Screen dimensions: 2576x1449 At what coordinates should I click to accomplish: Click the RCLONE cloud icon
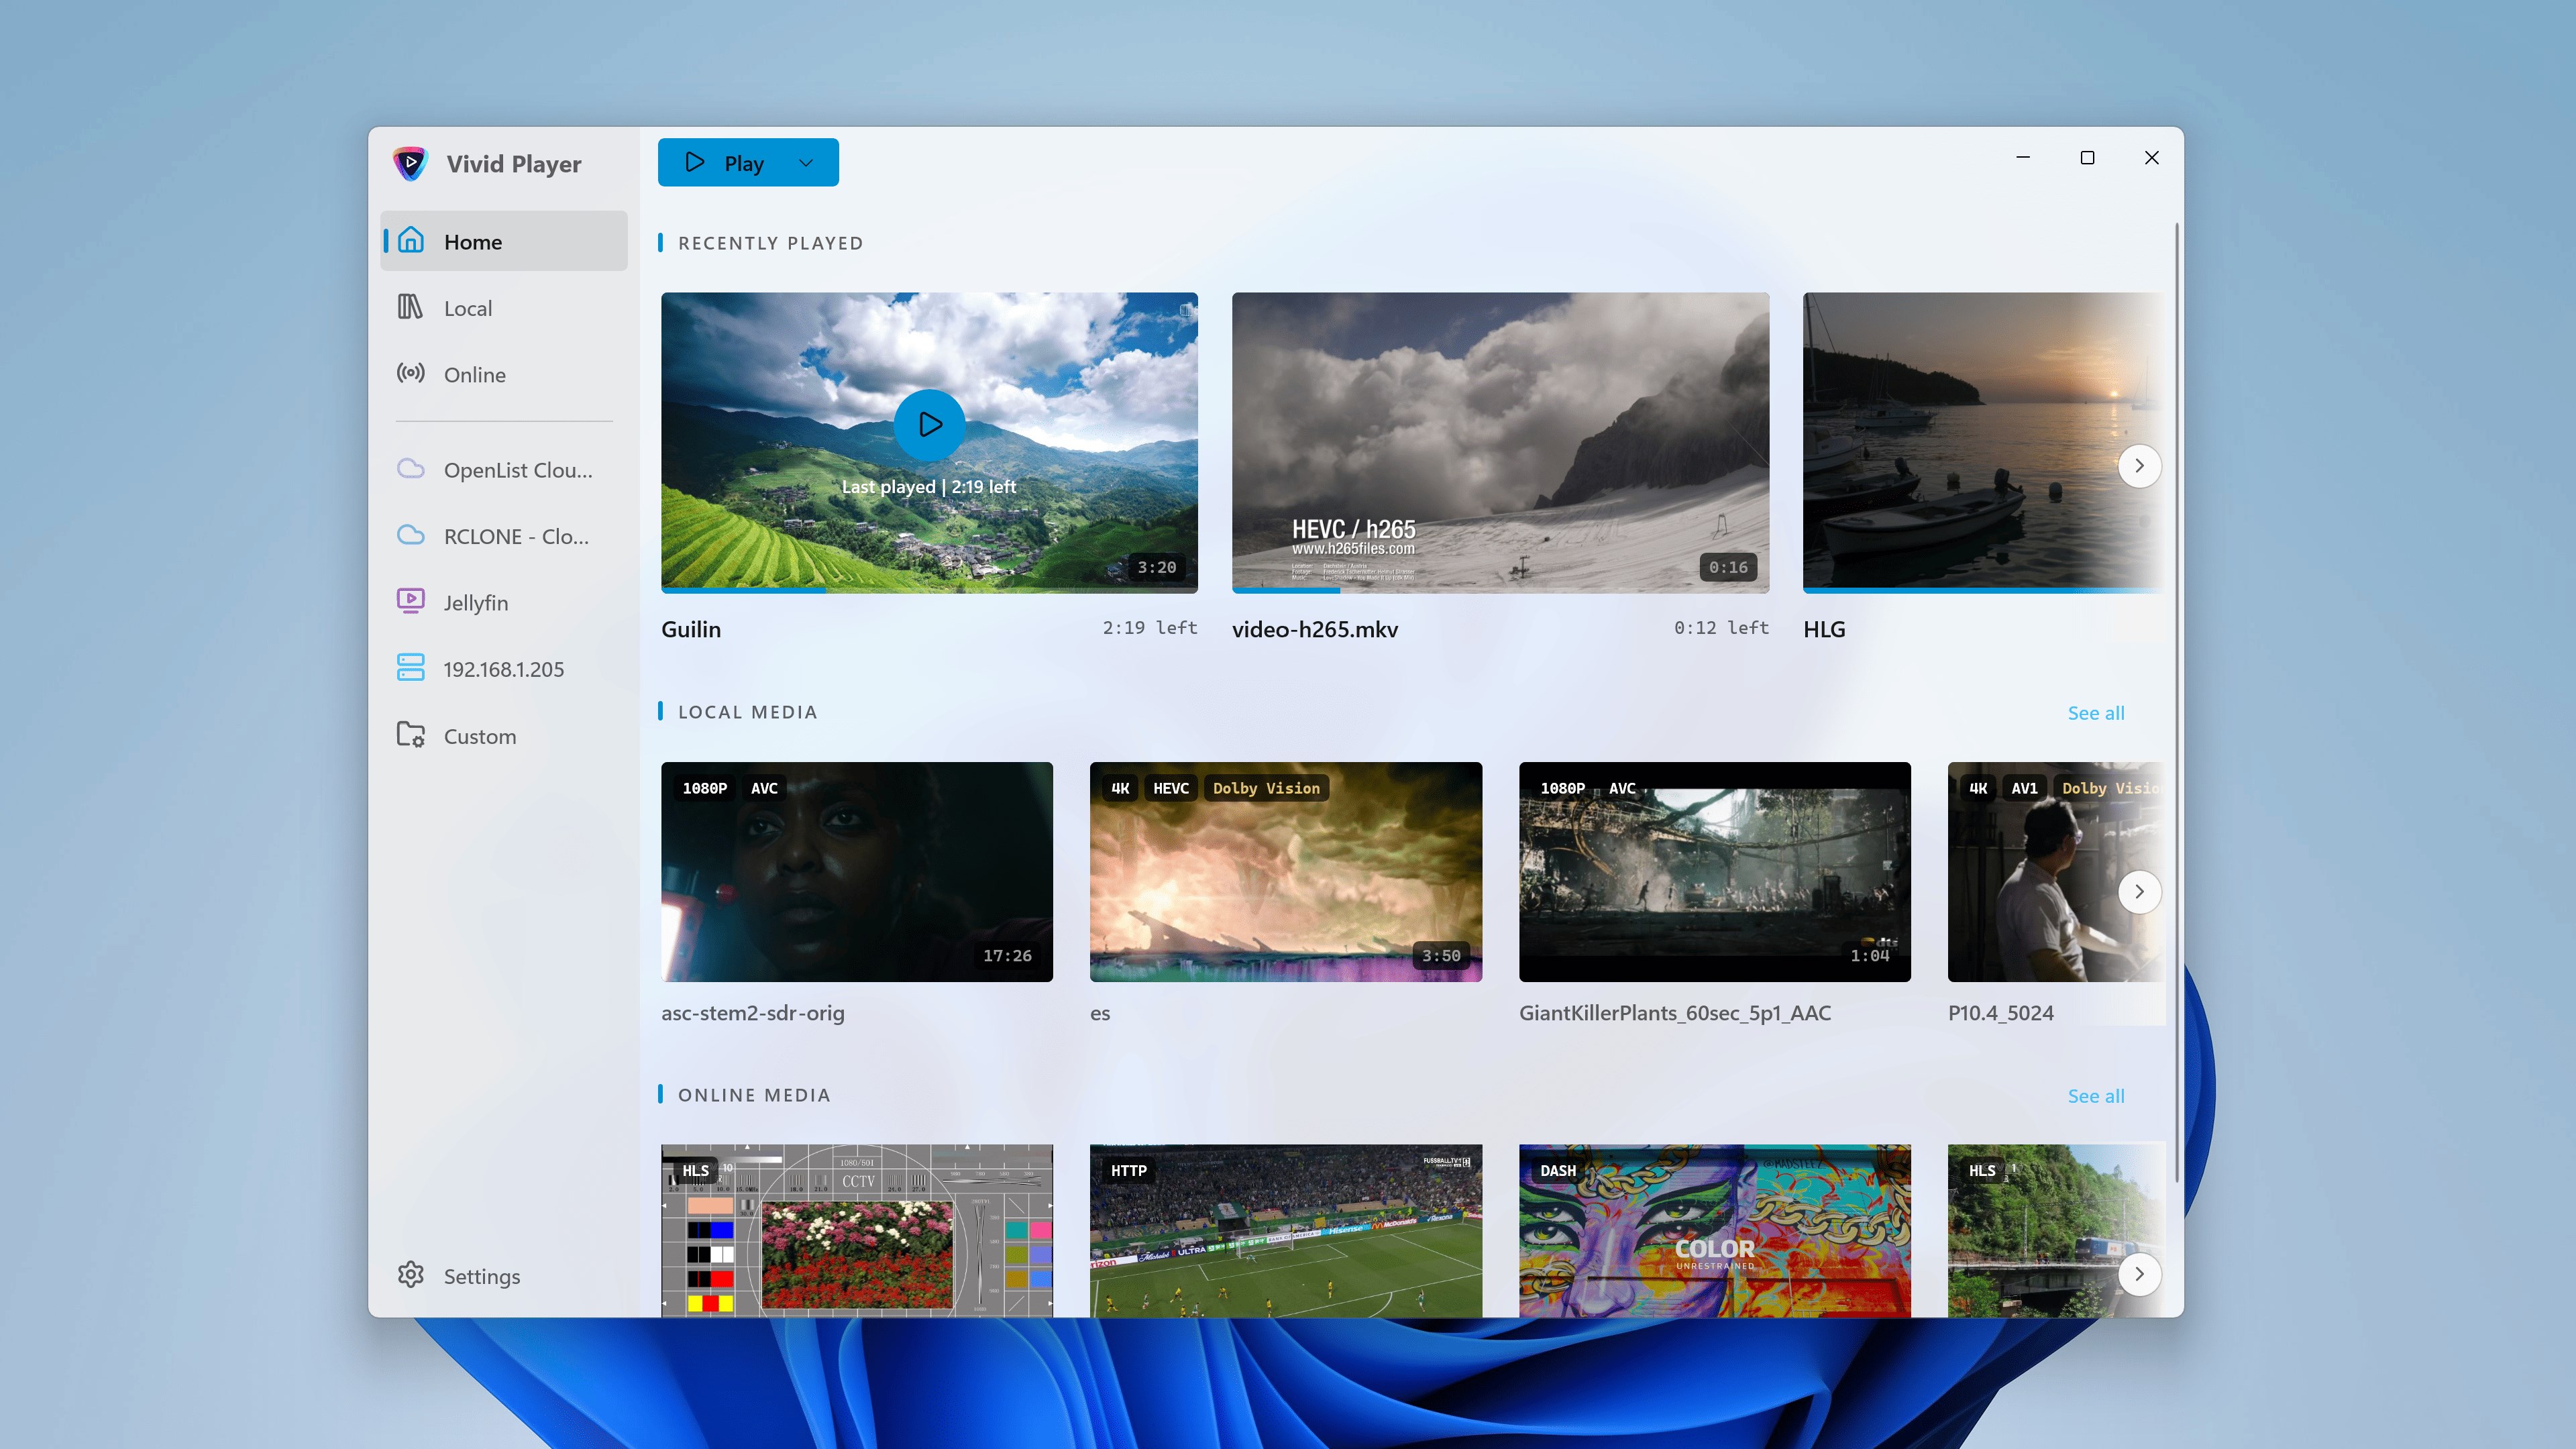(410, 535)
